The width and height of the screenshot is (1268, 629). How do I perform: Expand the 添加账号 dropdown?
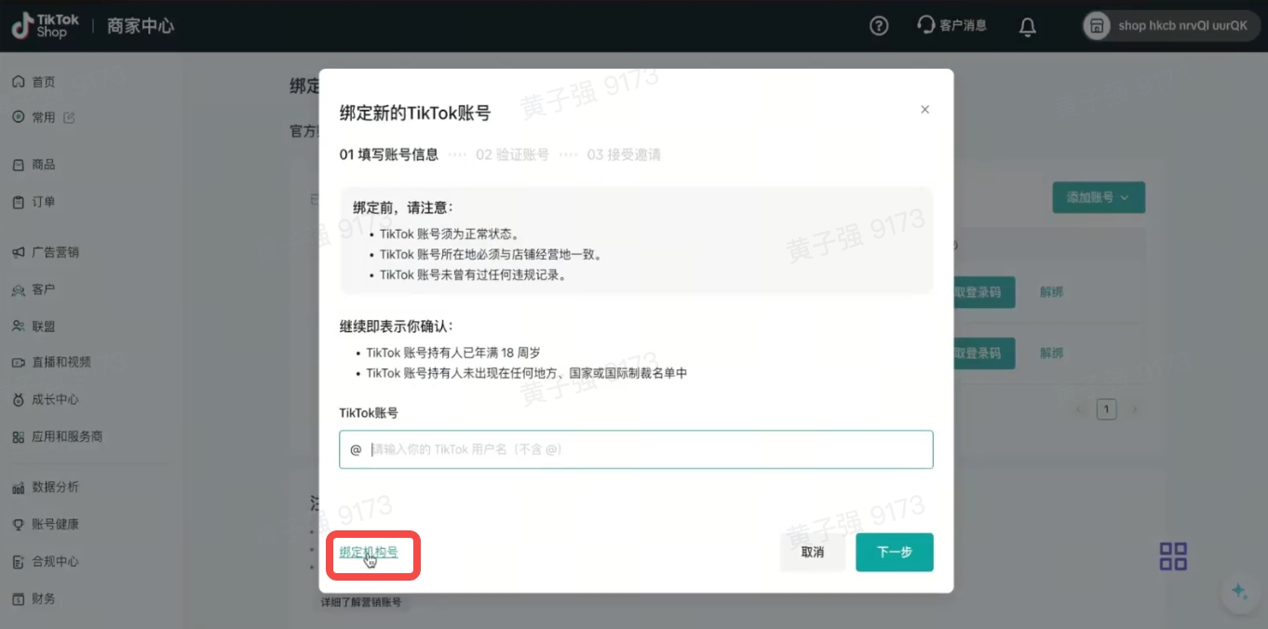pos(1098,197)
